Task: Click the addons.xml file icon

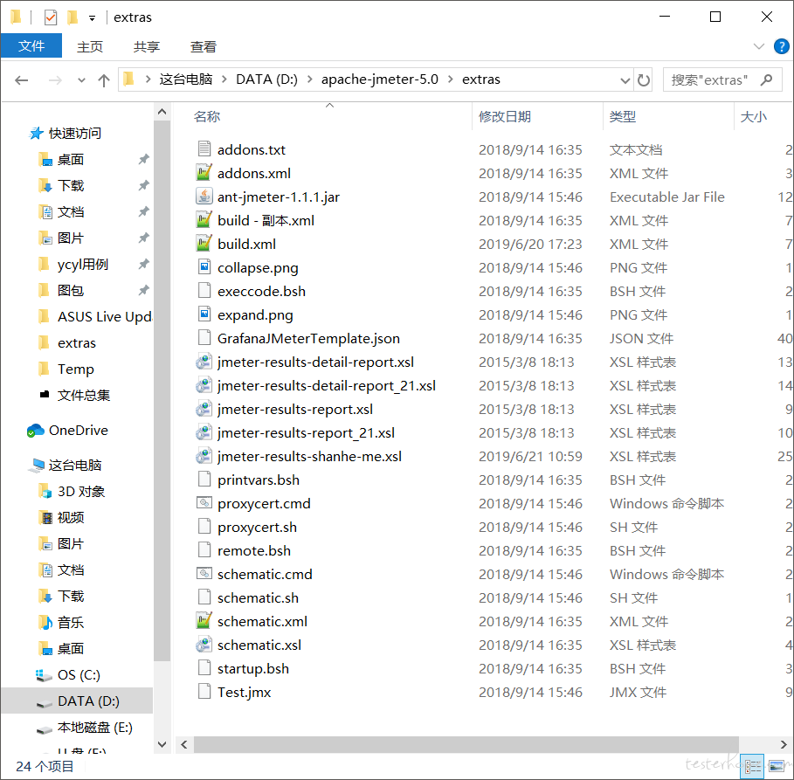Action: click(x=204, y=173)
